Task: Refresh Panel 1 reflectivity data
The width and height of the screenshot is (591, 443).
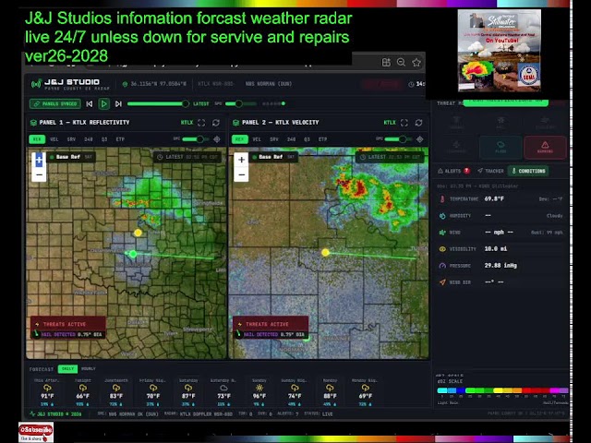Action: tap(216, 123)
